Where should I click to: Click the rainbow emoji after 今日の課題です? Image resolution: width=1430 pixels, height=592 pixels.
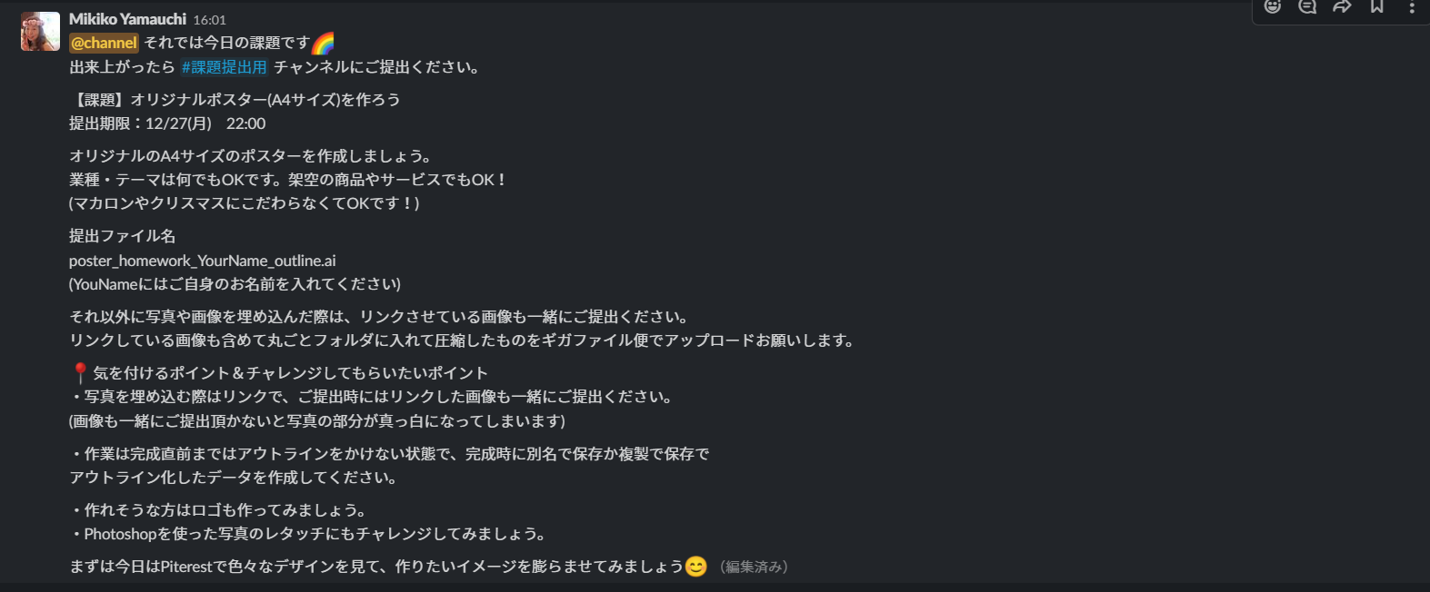pos(325,42)
